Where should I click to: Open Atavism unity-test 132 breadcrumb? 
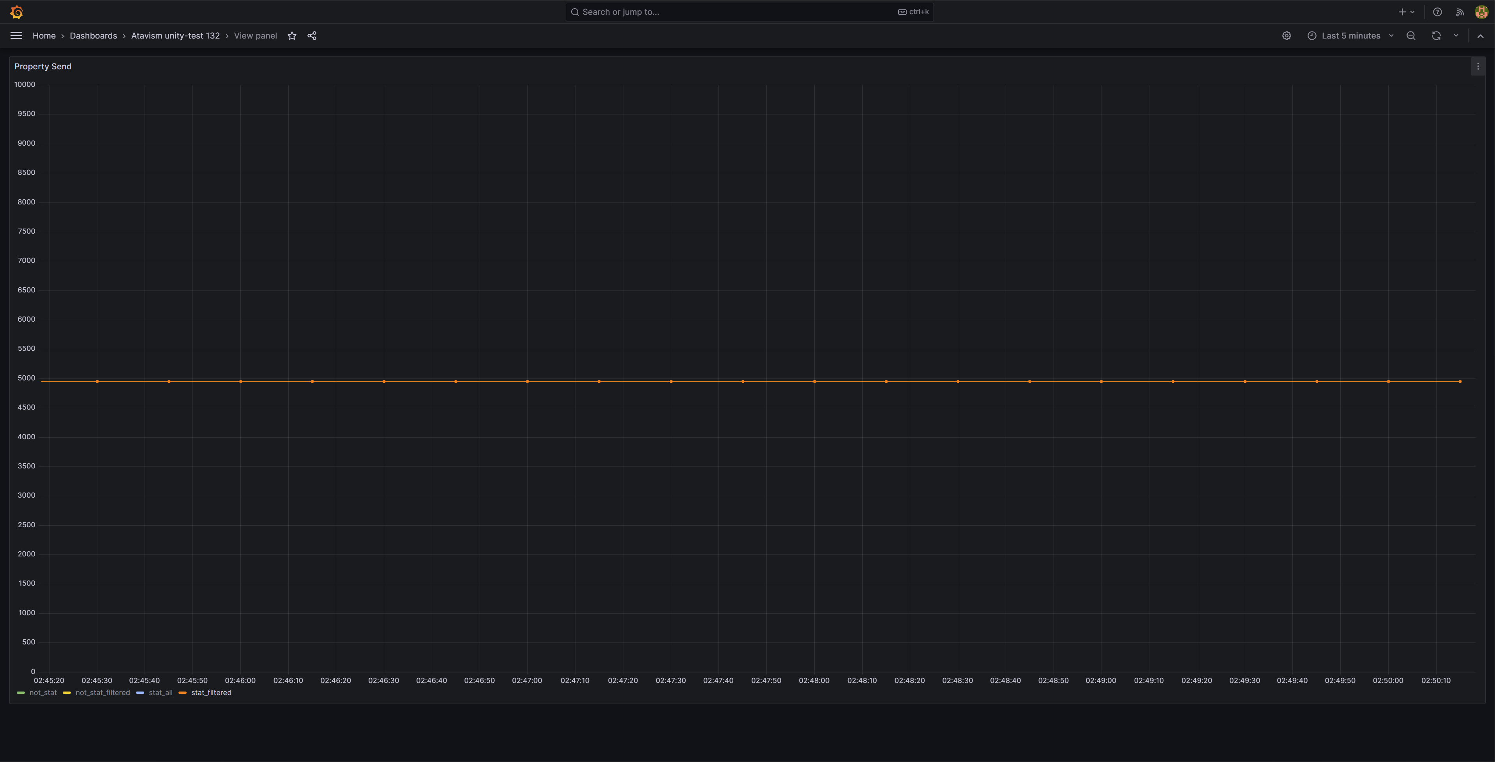pyautogui.click(x=175, y=36)
